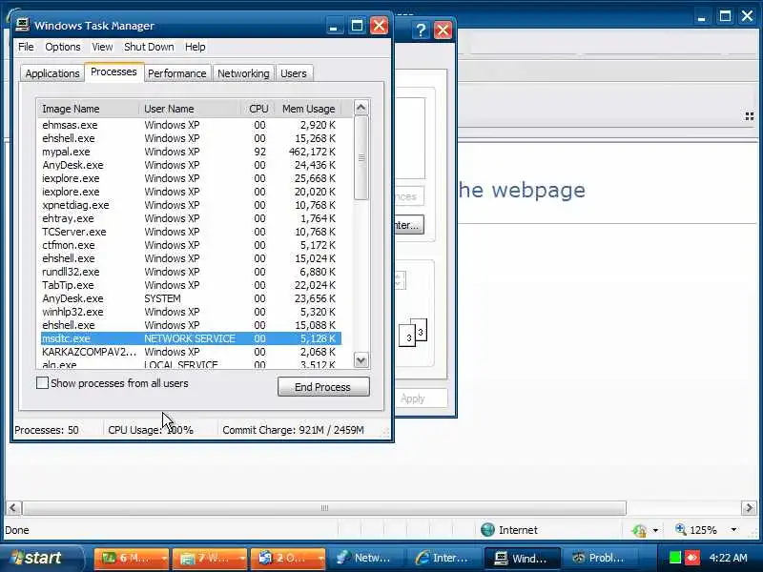Open the 2 O... taskbar group
Screen dimensions: 763x572
(x=288, y=558)
